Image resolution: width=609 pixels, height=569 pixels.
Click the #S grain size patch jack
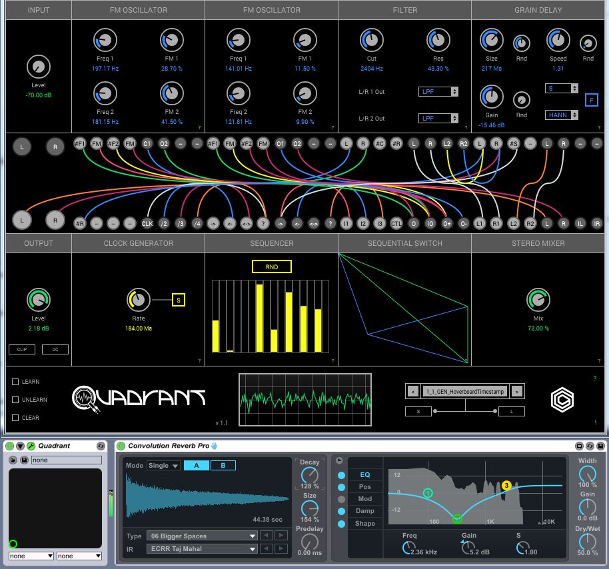[x=514, y=144]
